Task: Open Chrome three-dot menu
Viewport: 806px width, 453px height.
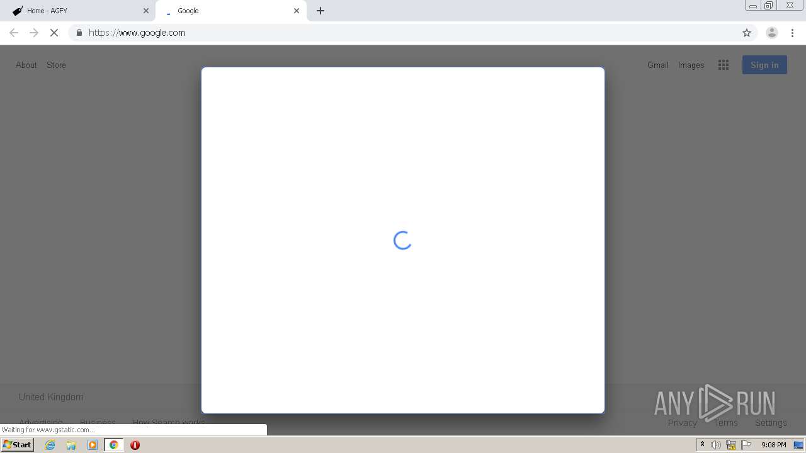Action: coord(793,33)
